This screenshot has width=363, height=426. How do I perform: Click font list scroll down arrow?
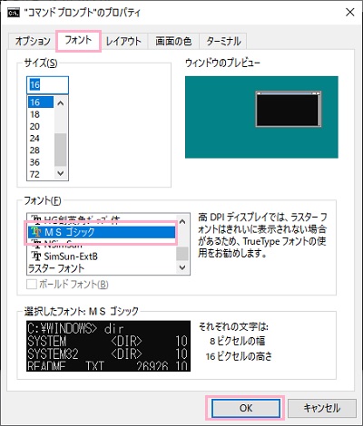pyautogui.click(x=182, y=267)
